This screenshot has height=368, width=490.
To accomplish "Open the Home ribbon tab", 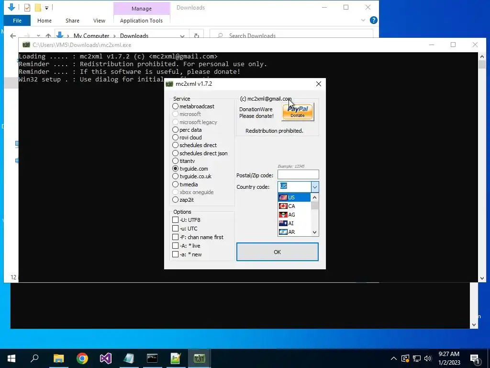I will click(45, 20).
